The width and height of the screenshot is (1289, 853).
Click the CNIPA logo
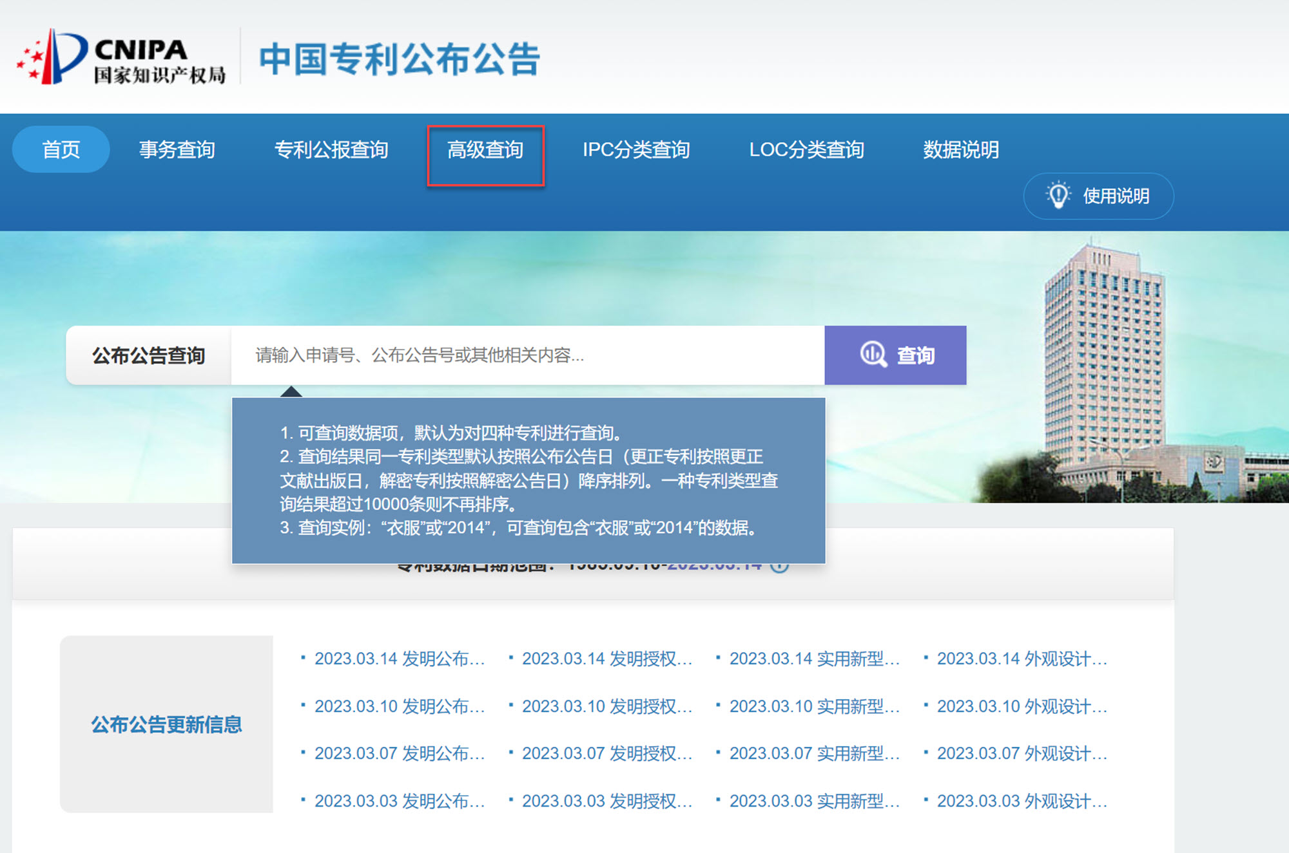121,58
